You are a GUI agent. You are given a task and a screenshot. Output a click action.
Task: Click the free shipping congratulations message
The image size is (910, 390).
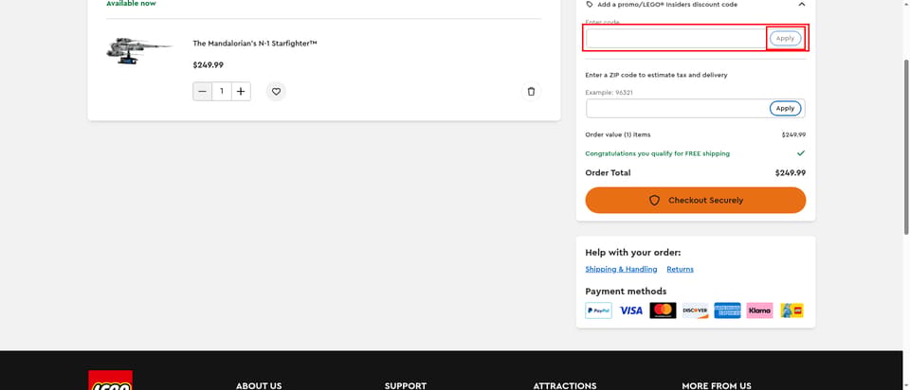(658, 153)
